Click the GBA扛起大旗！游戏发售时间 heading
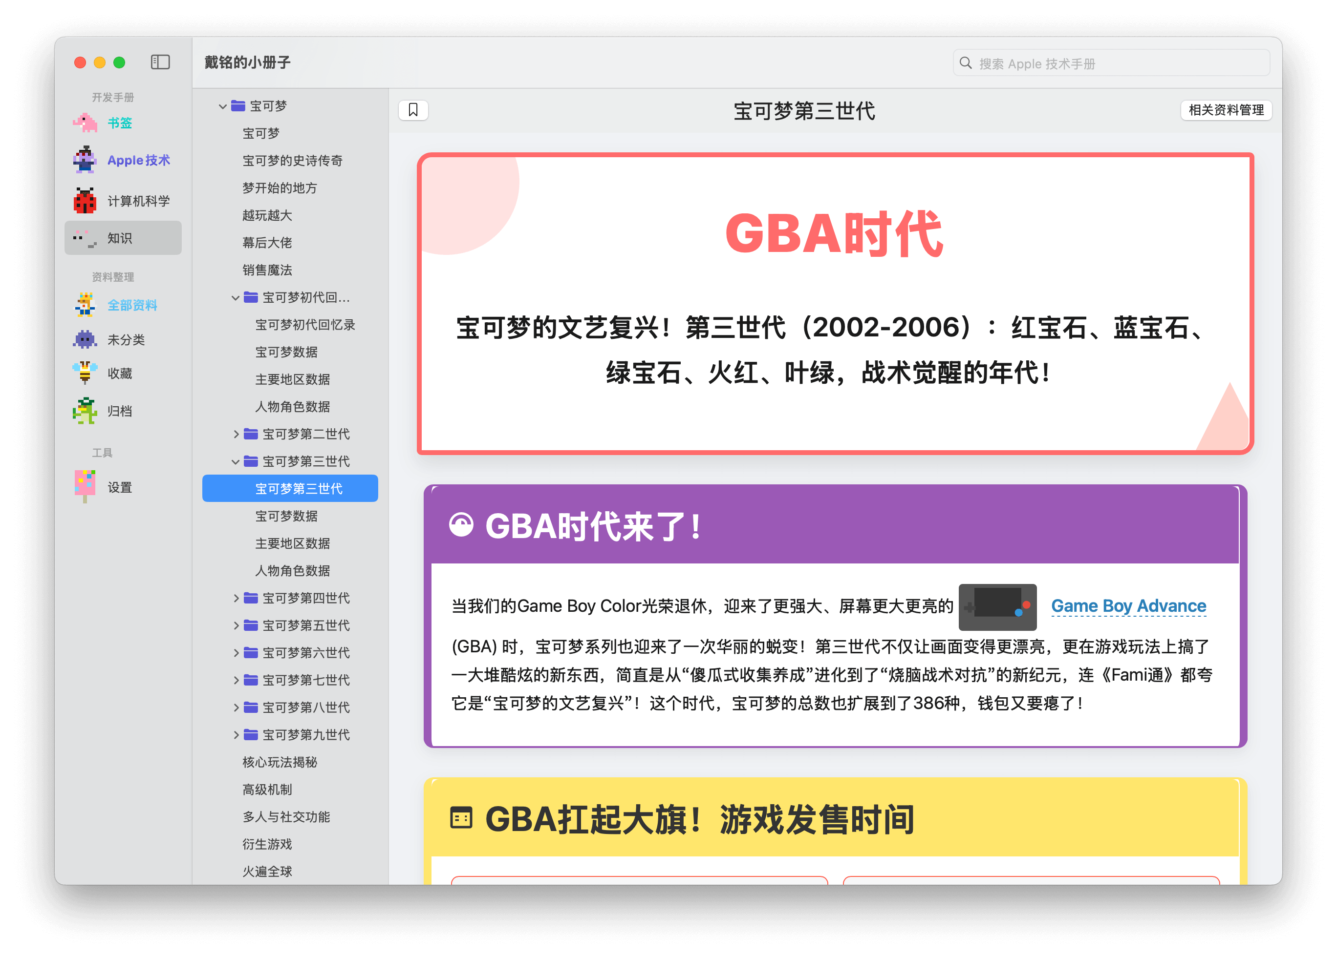This screenshot has width=1337, height=957. pyautogui.click(x=700, y=819)
